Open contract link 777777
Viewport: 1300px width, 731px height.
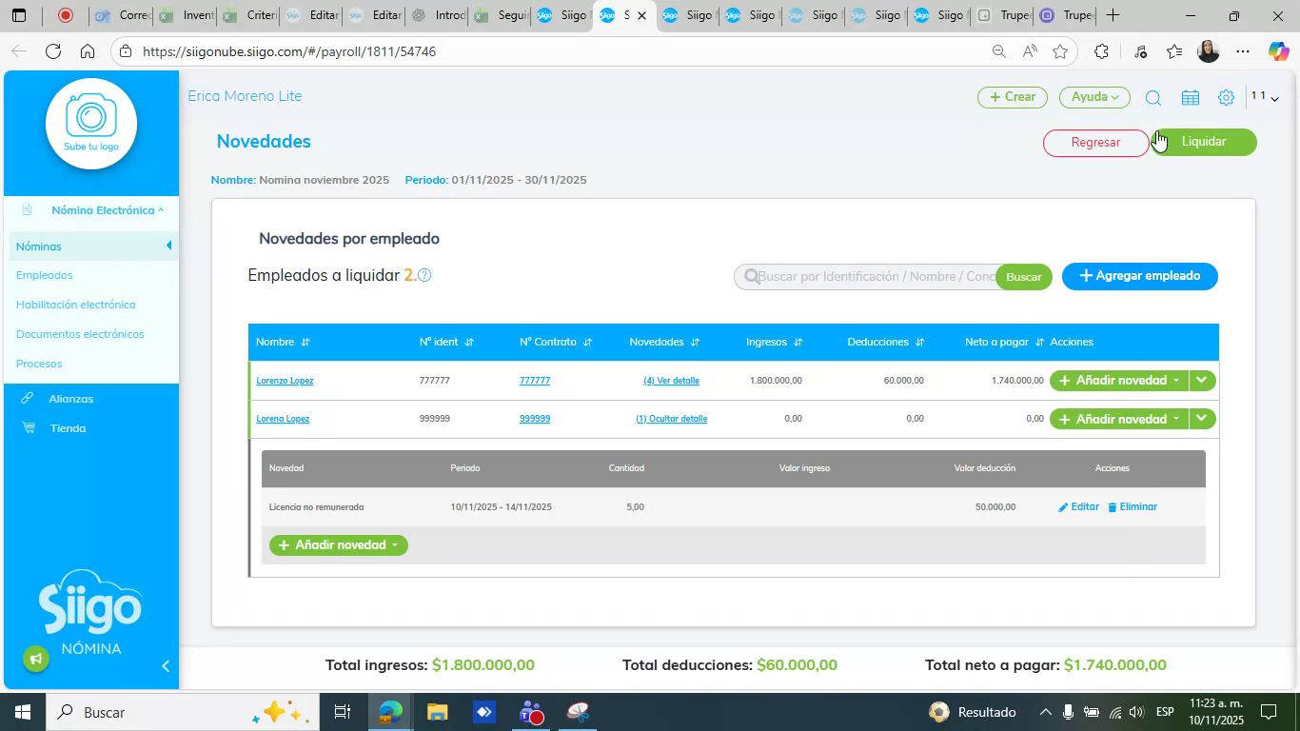[x=535, y=381]
